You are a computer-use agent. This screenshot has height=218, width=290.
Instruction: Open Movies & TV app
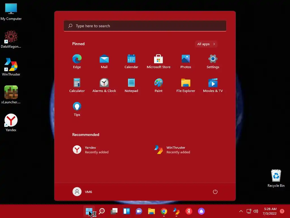(x=213, y=85)
